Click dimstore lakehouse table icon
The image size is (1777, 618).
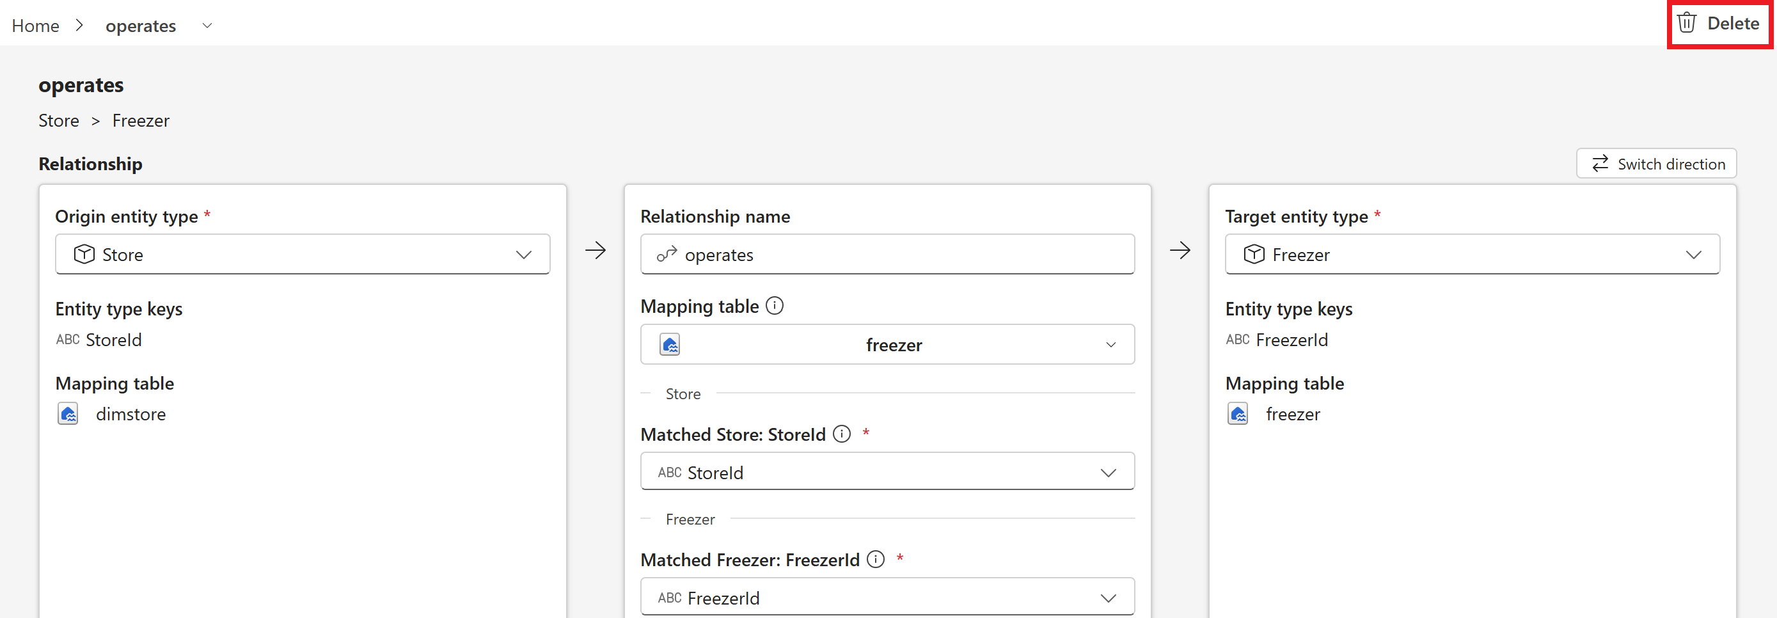(68, 414)
